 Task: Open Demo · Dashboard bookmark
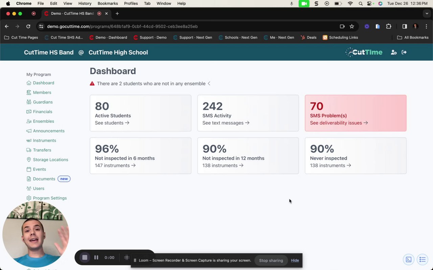(108, 37)
